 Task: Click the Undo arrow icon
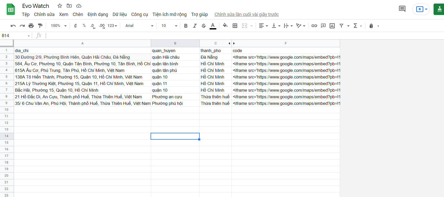tap(13, 26)
